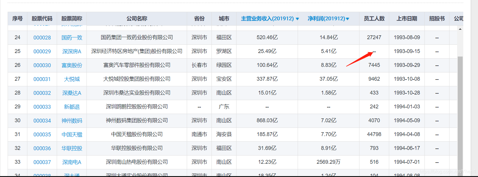This screenshot has width=478, height=177.
Task: Select 富奥汽车零部件股份有限公司 cell
Action: click(x=137, y=65)
